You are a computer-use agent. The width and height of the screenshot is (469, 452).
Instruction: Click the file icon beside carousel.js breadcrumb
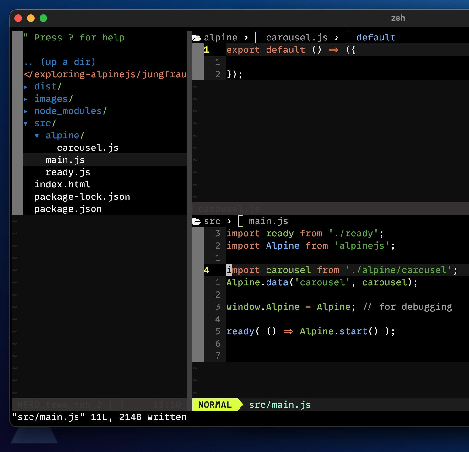pyautogui.click(x=257, y=37)
